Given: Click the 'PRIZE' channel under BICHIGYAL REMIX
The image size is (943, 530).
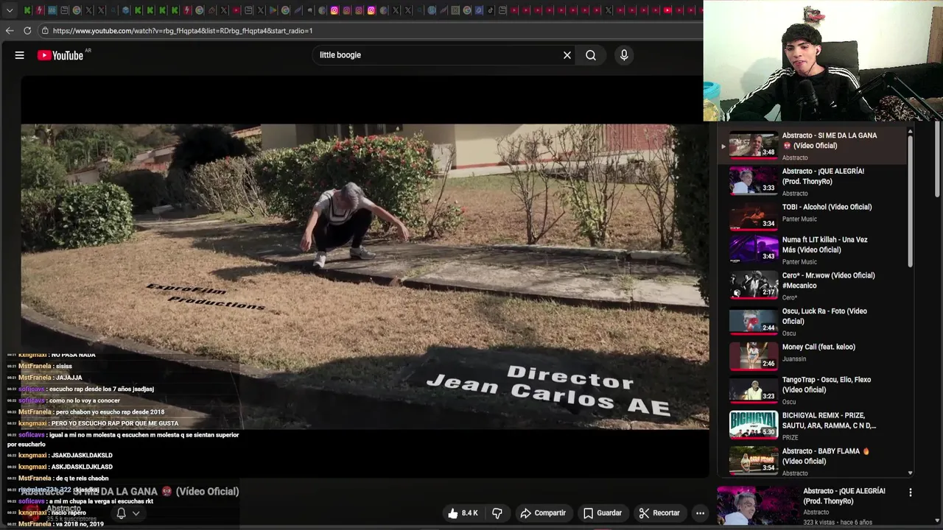Looking at the screenshot, I should click(790, 437).
